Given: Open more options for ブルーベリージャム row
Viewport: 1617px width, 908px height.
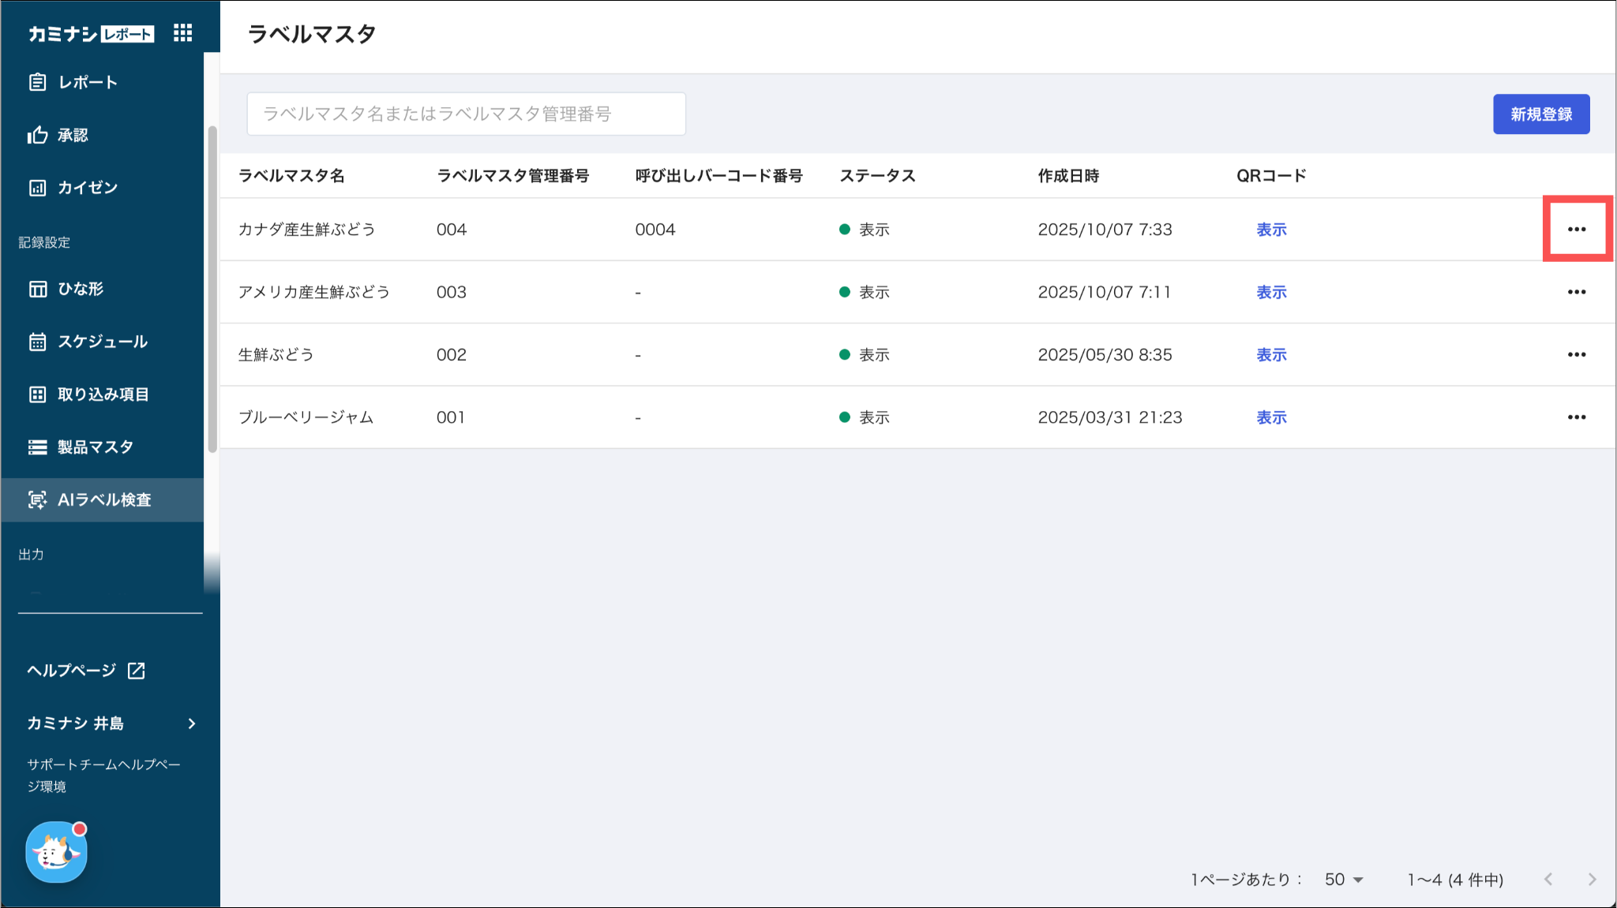Looking at the screenshot, I should pyautogui.click(x=1576, y=417).
